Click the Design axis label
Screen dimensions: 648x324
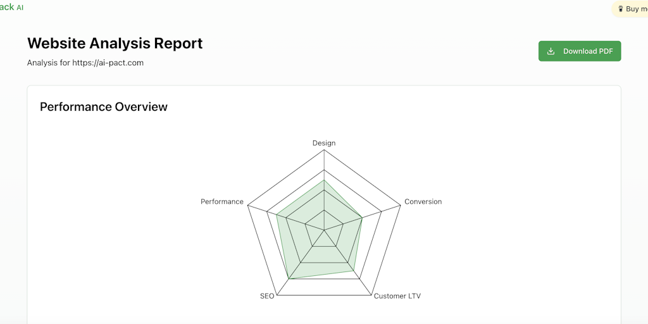coord(324,143)
